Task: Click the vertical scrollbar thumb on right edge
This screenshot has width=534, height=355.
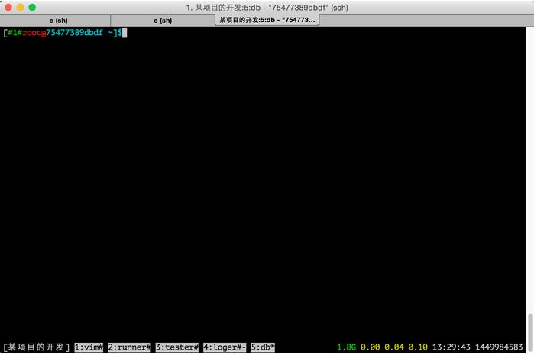Action: click(x=530, y=332)
